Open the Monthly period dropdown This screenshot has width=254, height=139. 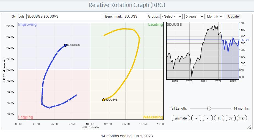coord(215,16)
